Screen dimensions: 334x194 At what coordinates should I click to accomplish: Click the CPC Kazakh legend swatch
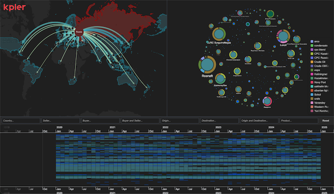312,54
